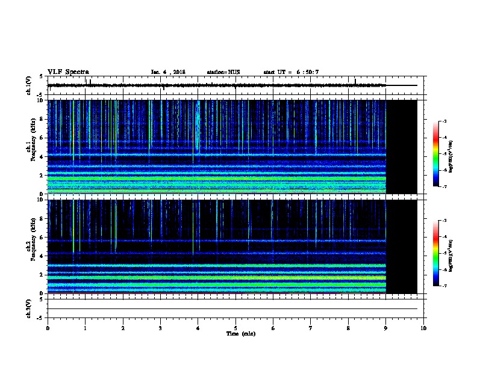Click the "-5" label on lower color bar
Screen dimensions: 477x368
444,253
